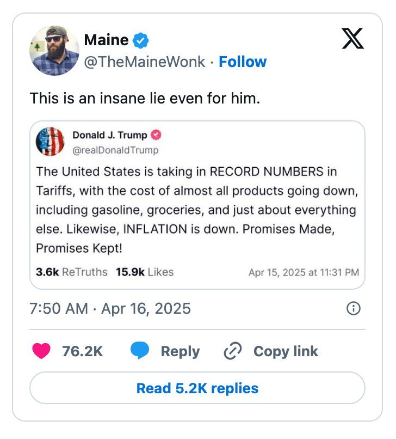Click the Follow link next to @TheMaineWonk
Screen dimensions: 396x439
pyautogui.click(x=243, y=62)
